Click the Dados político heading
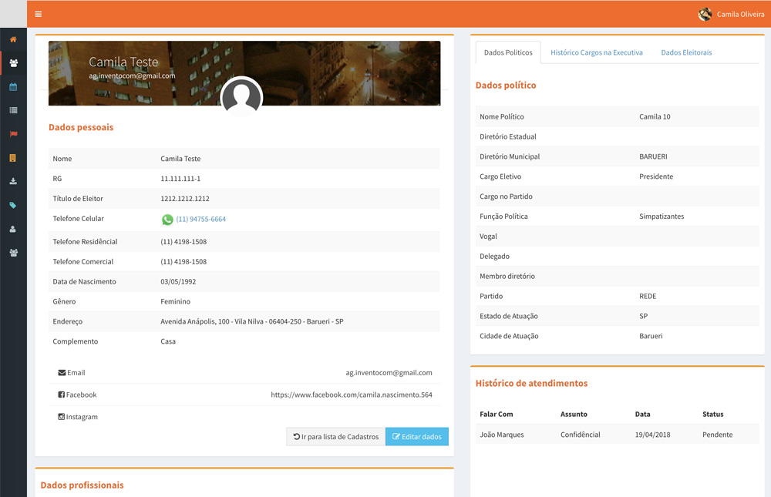This screenshot has height=497, width=771. [x=506, y=85]
